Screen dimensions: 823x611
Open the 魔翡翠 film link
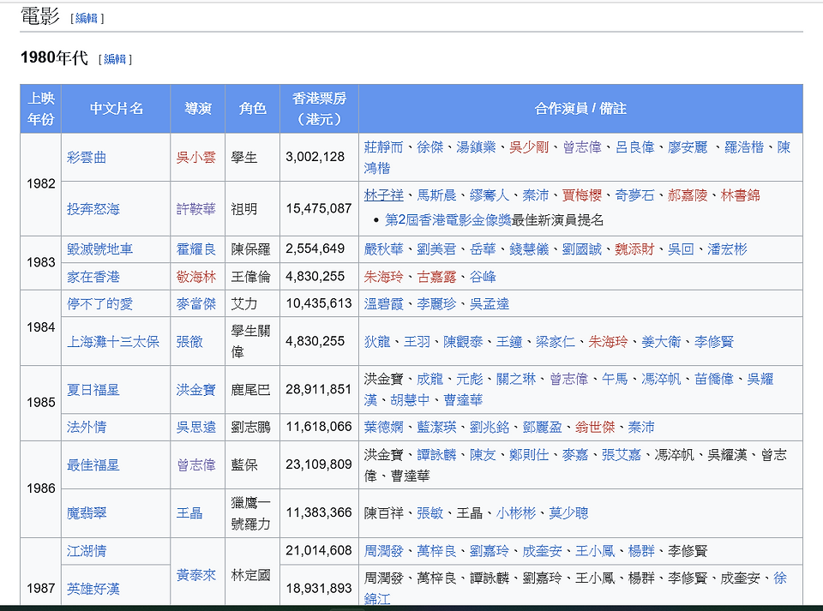pyautogui.click(x=87, y=513)
